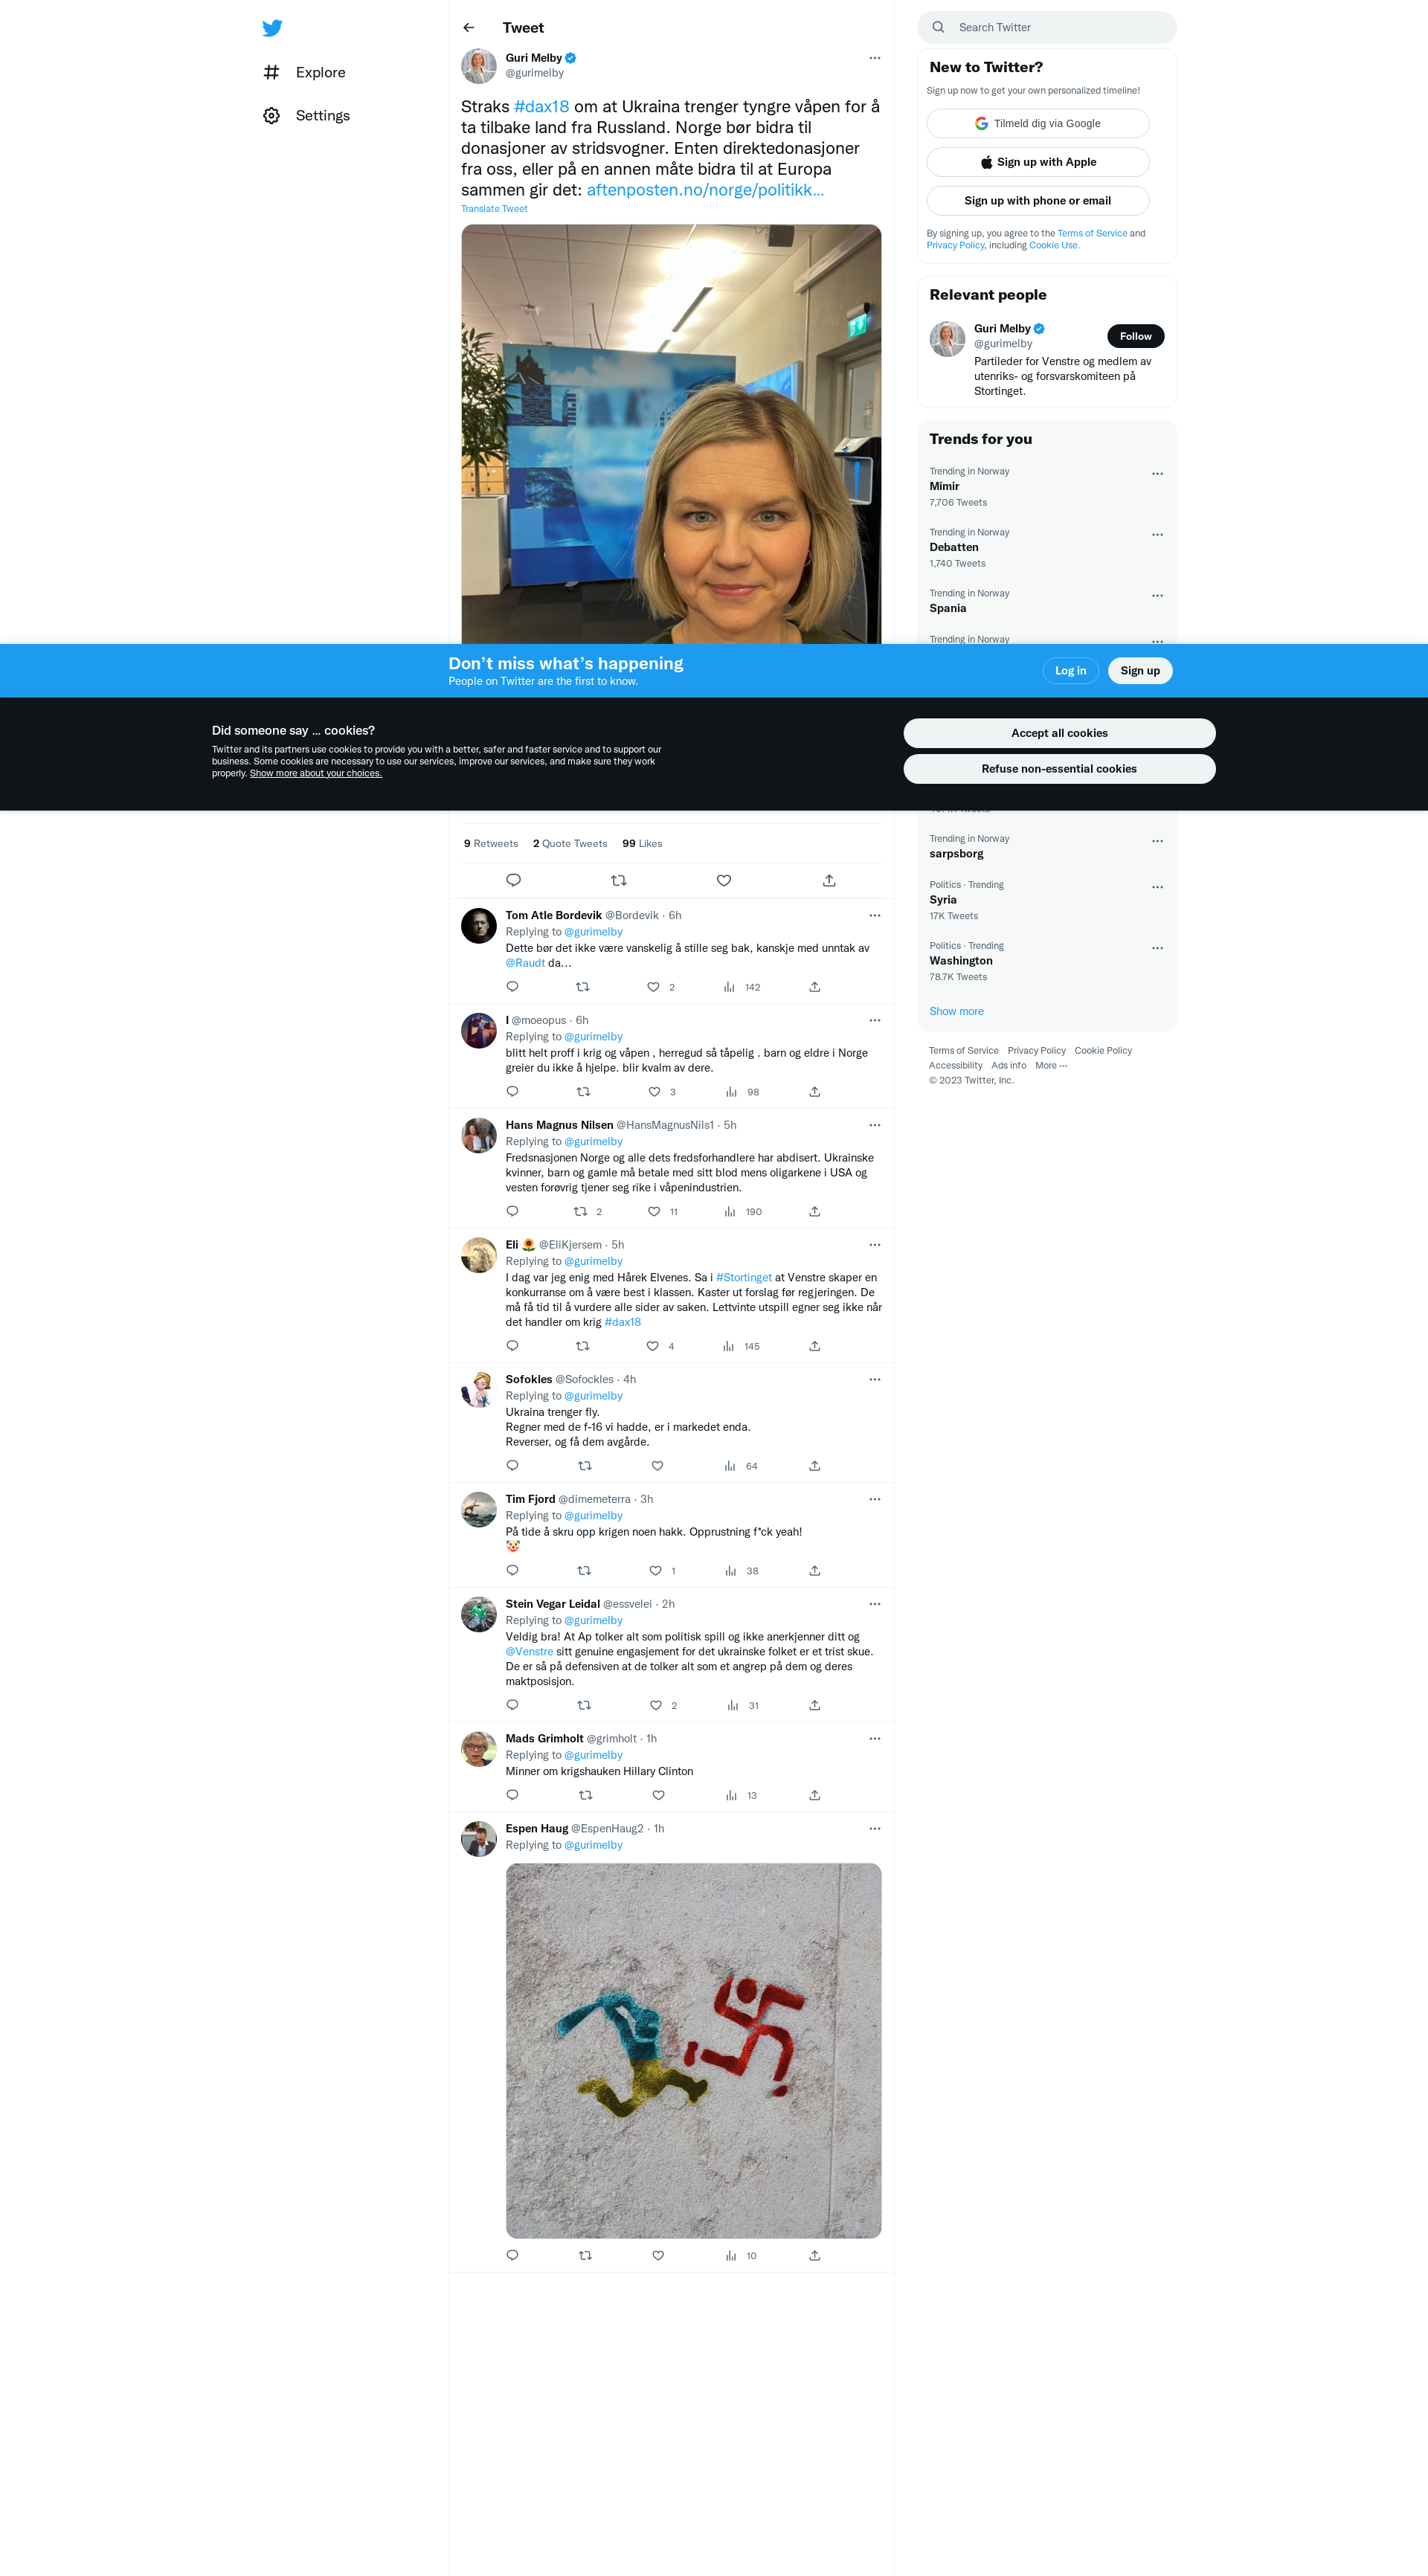
Task: Open the #dax18 hashtag in the main tweet
Action: pyautogui.click(x=541, y=107)
